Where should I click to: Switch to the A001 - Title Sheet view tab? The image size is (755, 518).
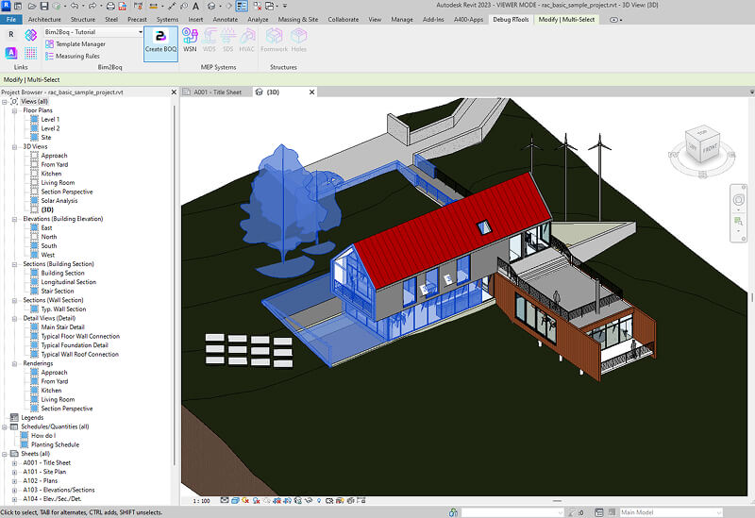(x=217, y=92)
